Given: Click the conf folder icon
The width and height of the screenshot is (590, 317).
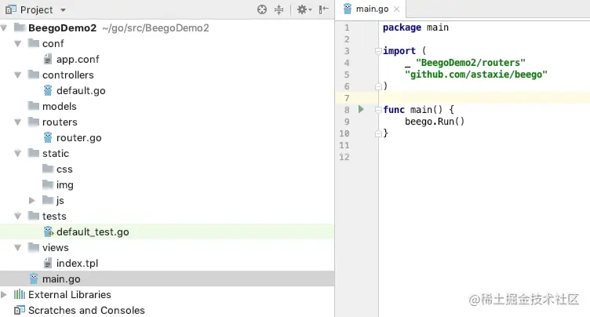Looking at the screenshot, I should 34,43.
